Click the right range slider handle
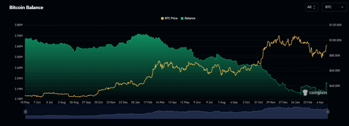This screenshot has height=126, width=349. (x=328, y=112)
